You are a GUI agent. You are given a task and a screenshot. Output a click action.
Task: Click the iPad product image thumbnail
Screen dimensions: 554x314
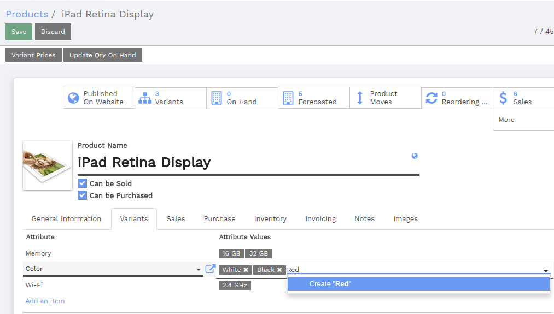point(48,165)
